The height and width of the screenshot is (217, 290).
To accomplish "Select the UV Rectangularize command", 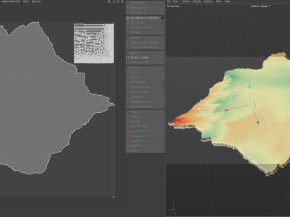I will [145, 87].
